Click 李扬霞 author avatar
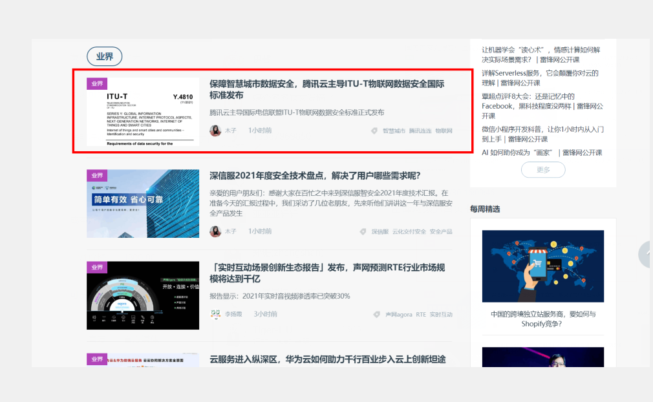This screenshot has width=653, height=402. click(x=215, y=314)
